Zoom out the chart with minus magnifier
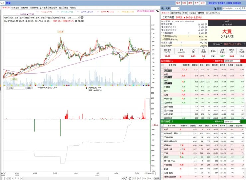This screenshot has width=246, height=180. click(x=126, y=178)
